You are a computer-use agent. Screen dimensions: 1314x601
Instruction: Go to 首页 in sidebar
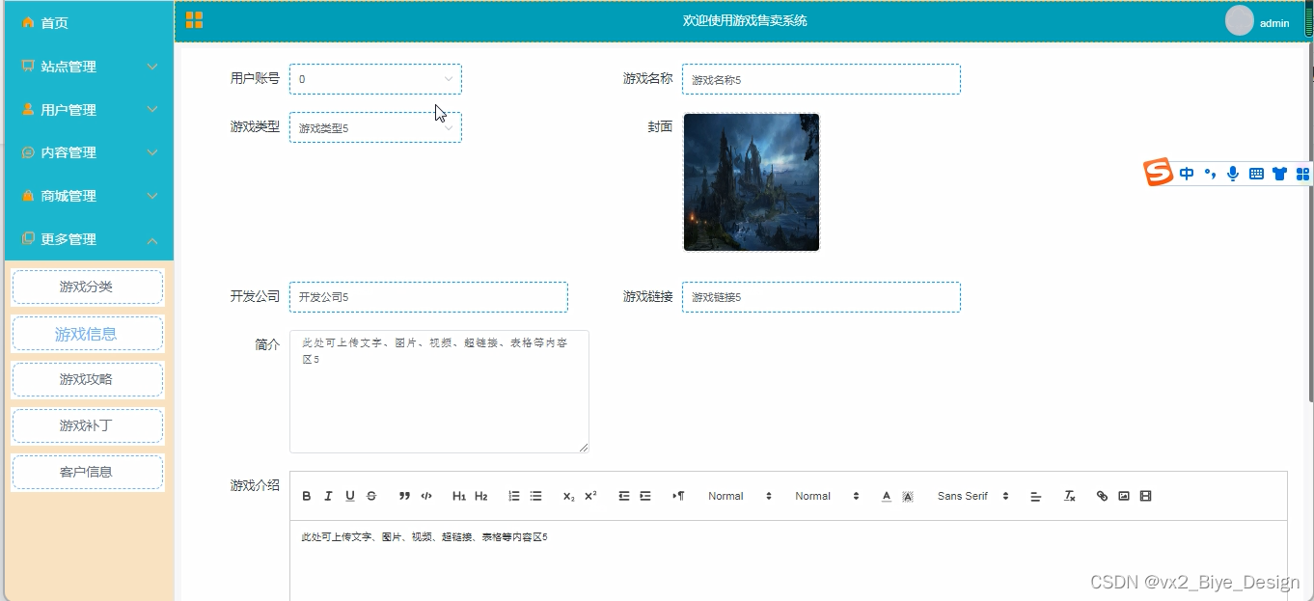point(89,23)
